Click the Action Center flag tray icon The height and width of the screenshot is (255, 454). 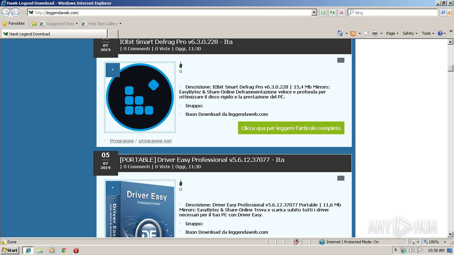pyautogui.click(x=420, y=250)
